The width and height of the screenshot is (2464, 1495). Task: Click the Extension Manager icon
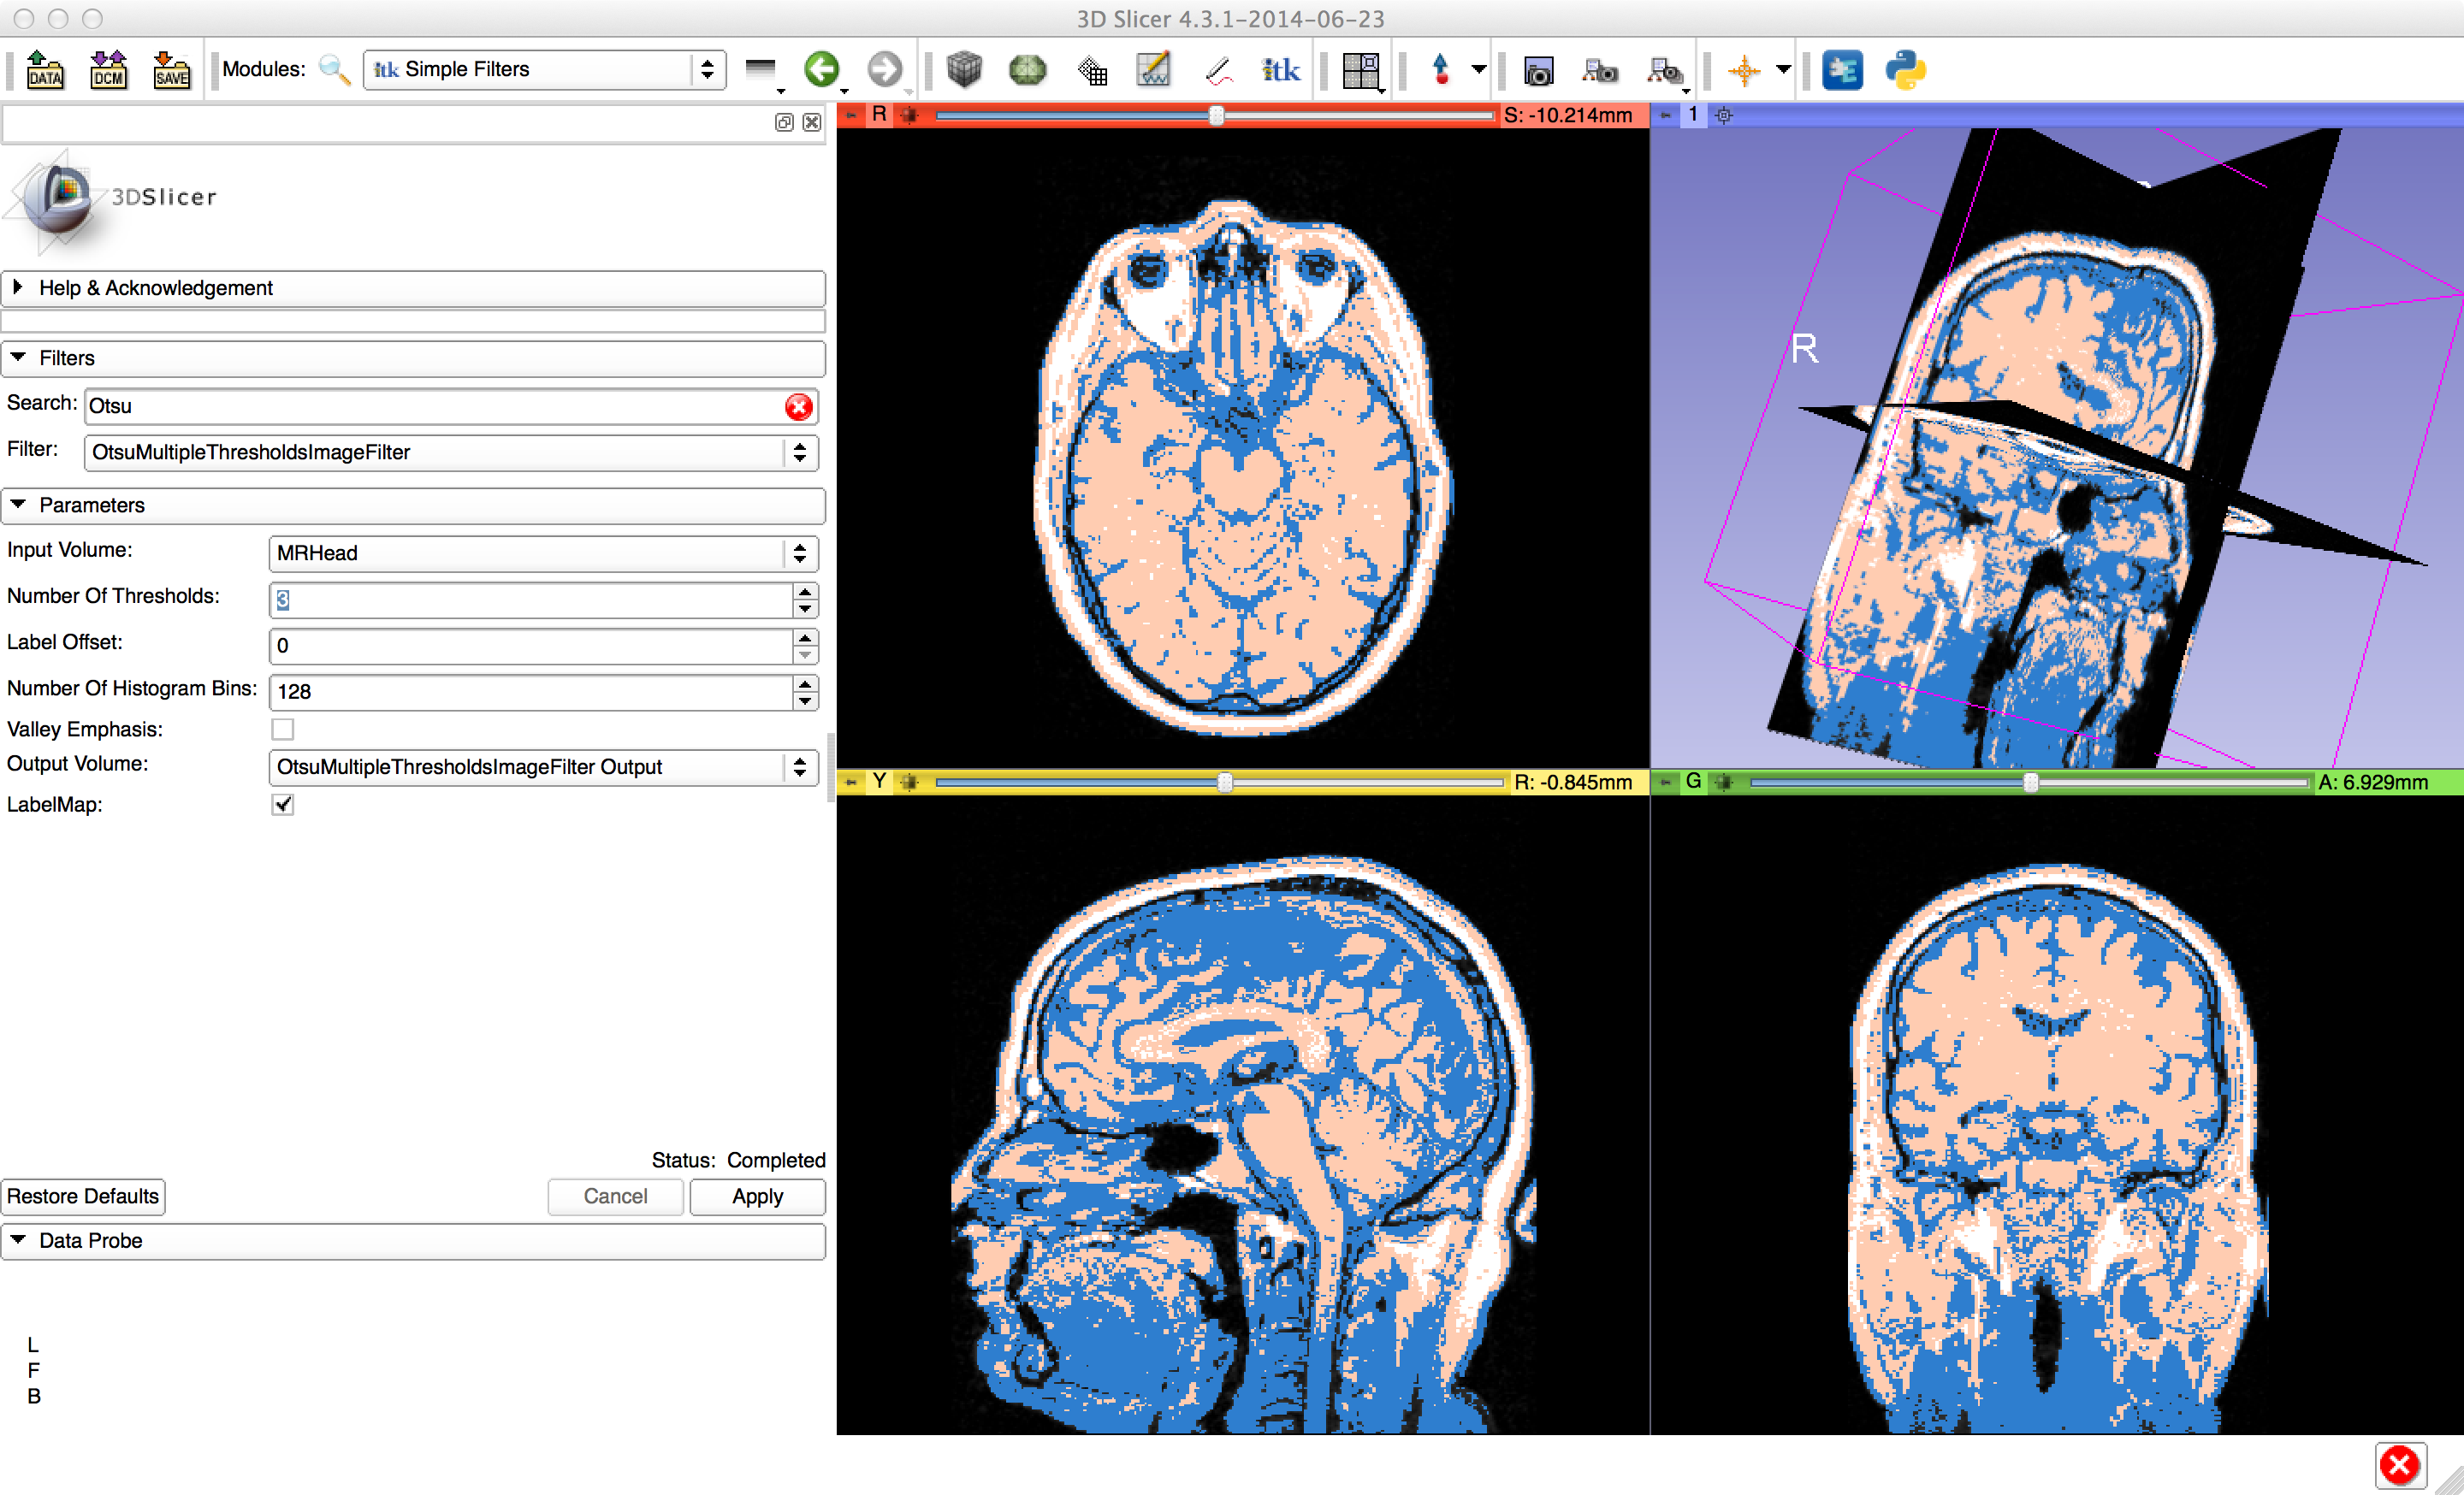coord(1842,70)
